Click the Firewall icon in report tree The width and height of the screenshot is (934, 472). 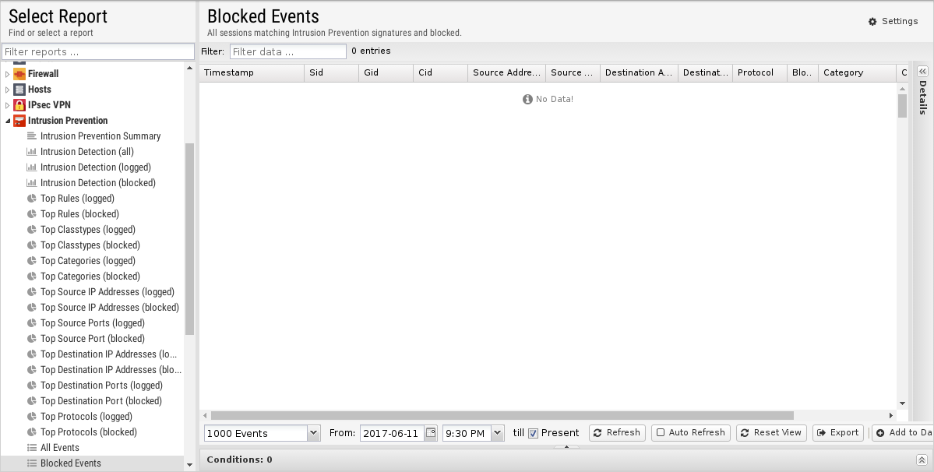pyautogui.click(x=19, y=74)
